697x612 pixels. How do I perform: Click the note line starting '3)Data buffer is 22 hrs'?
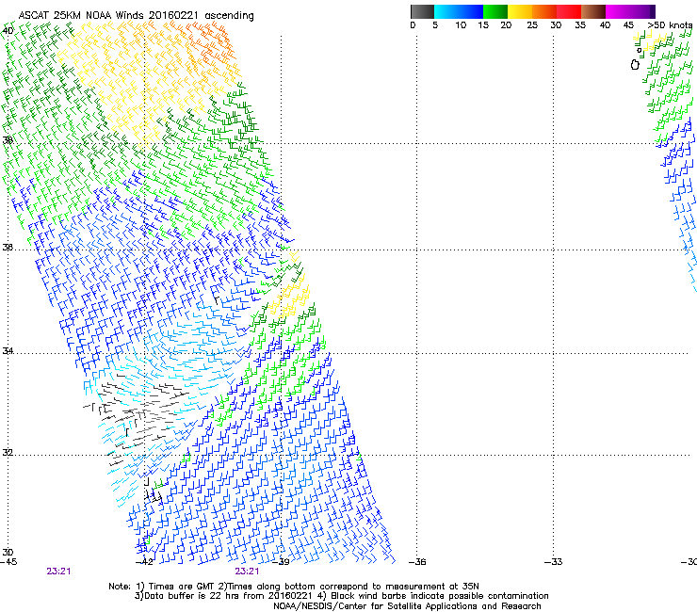[341, 596]
